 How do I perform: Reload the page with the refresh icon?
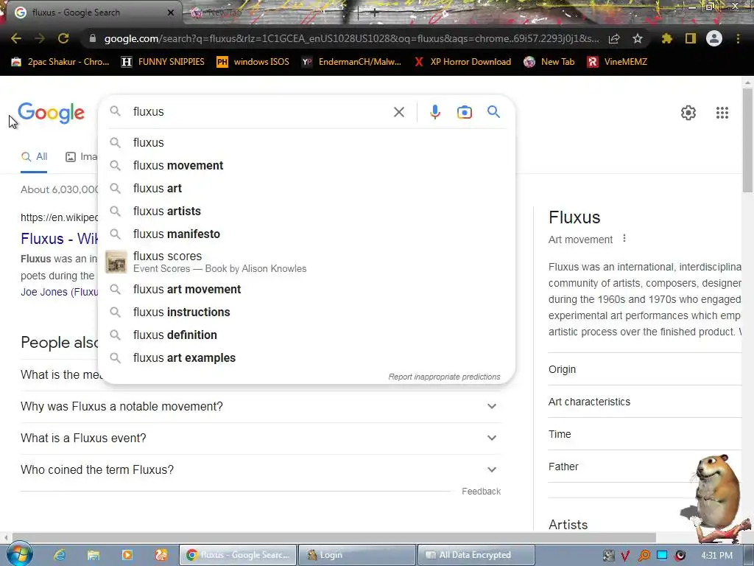coord(63,38)
